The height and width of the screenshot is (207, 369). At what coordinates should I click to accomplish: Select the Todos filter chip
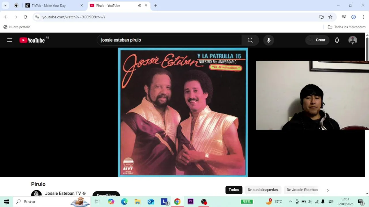tap(234, 190)
